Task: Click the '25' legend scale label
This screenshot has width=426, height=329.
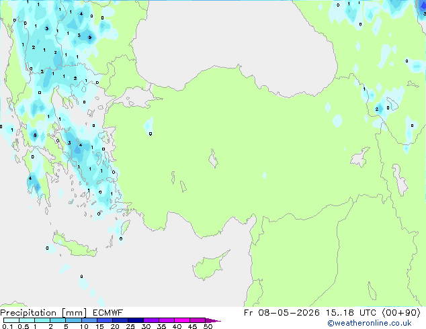Action: point(130,326)
